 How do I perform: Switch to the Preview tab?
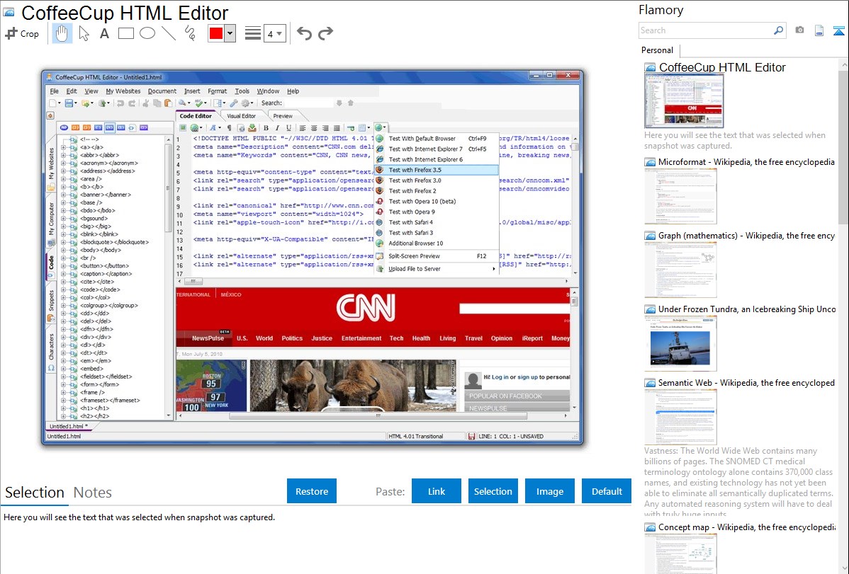coord(283,116)
